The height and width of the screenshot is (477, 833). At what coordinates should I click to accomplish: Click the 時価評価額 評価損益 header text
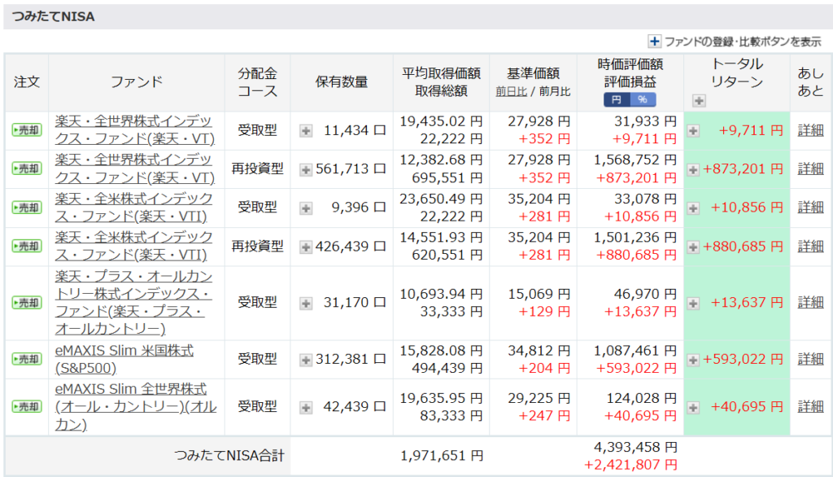(630, 73)
